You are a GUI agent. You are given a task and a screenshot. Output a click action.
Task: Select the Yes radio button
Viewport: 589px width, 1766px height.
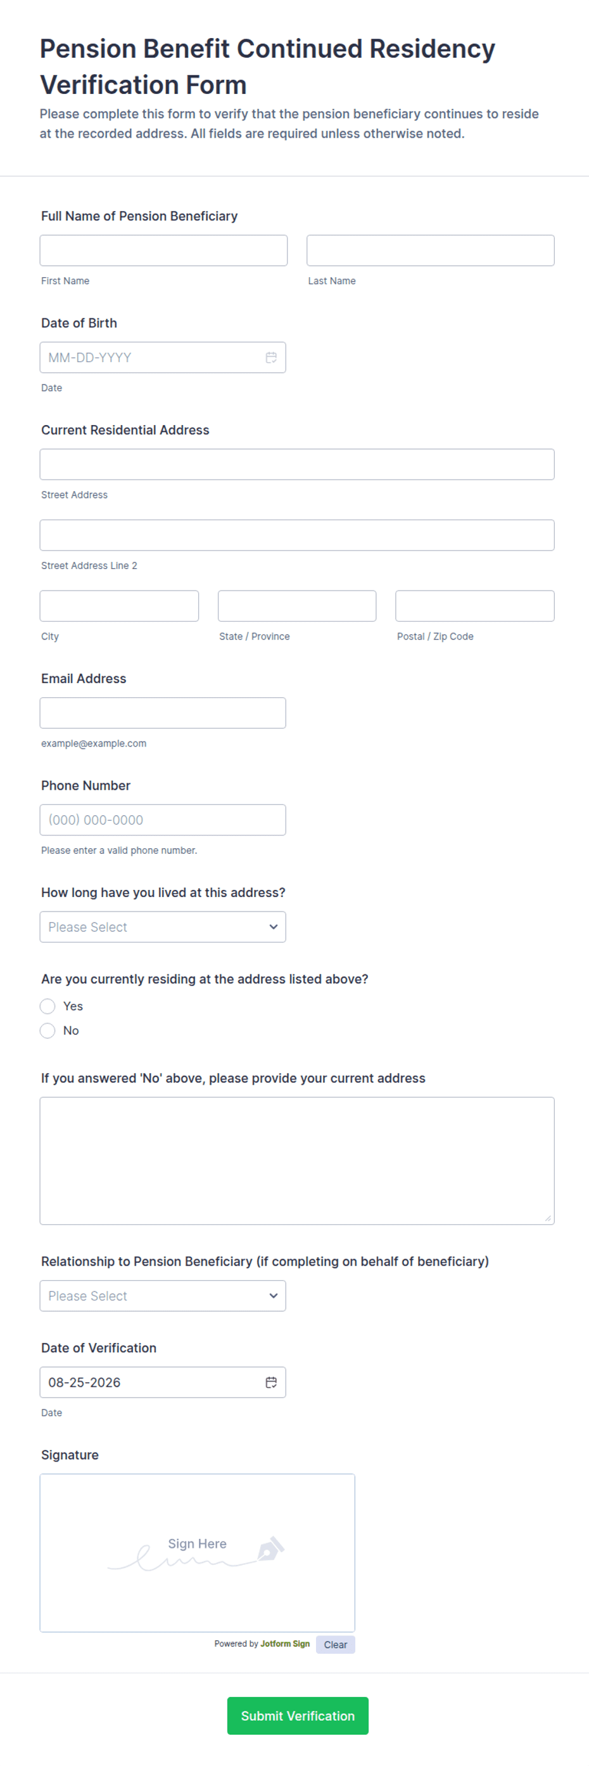47,1005
